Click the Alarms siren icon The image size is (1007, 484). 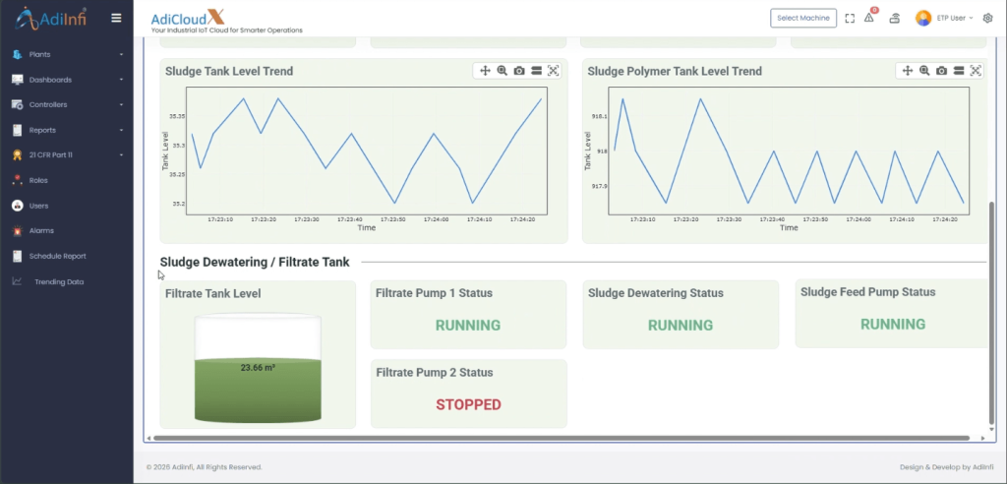(18, 230)
